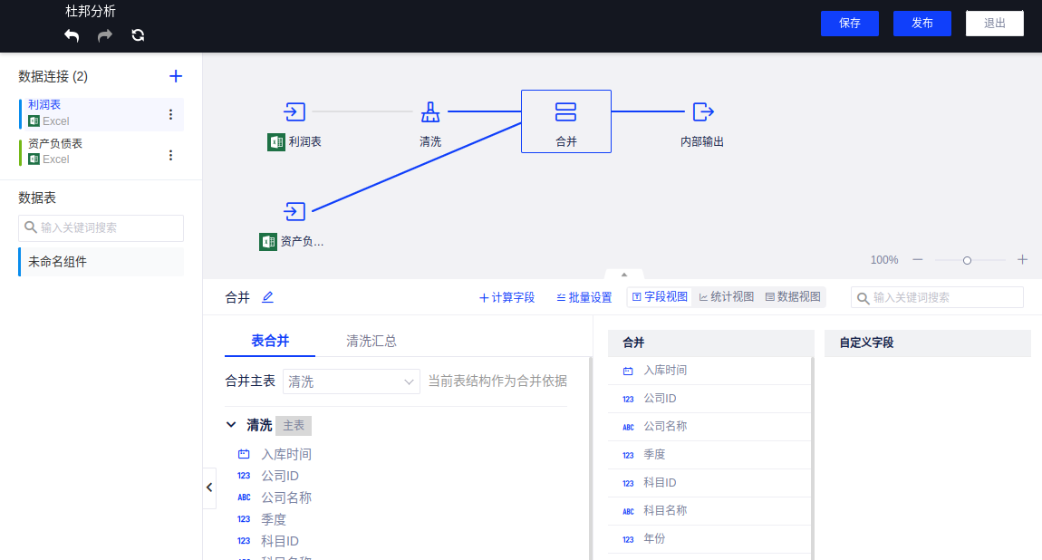Screen dimensions: 1042x560
Task: Open more options for 资产负债表 connection
Action: point(170,155)
